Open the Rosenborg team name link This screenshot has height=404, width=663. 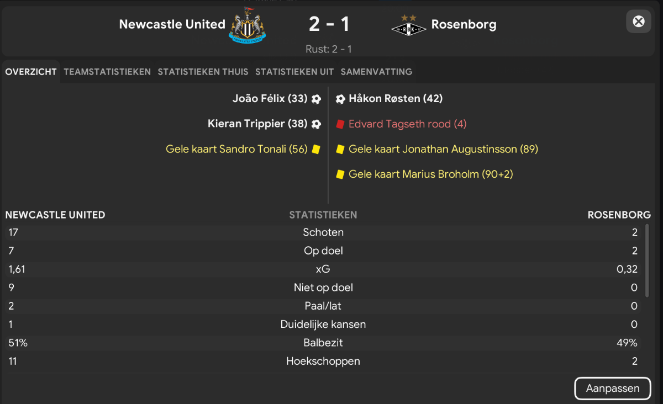(464, 24)
